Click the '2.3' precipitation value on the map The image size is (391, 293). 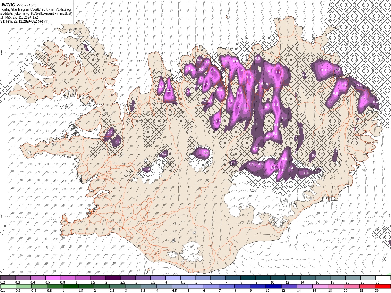206,84
